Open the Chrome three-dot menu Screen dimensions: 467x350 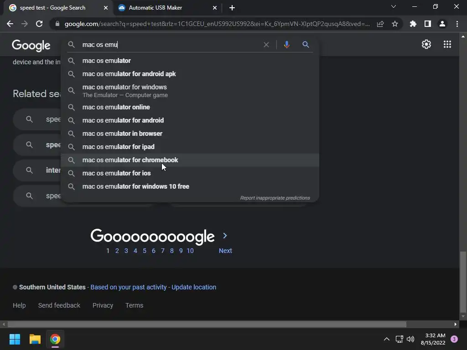point(457,24)
